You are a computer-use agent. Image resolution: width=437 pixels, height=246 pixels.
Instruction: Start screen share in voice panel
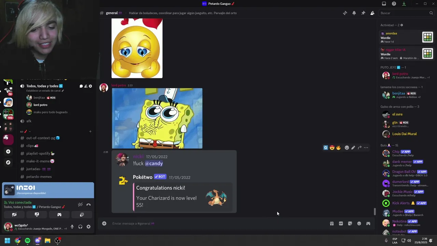[x=37, y=215]
